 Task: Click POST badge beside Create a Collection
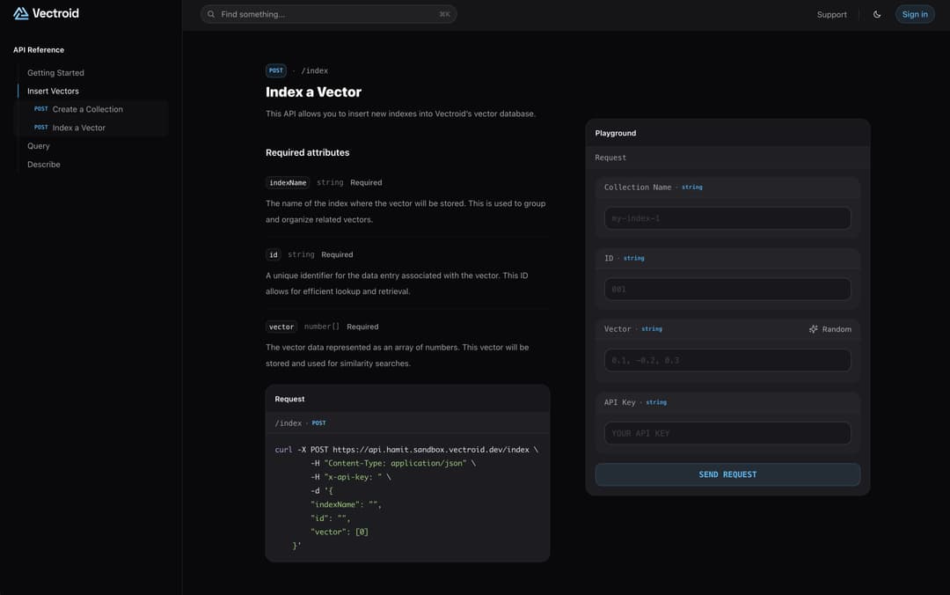click(41, 109)
